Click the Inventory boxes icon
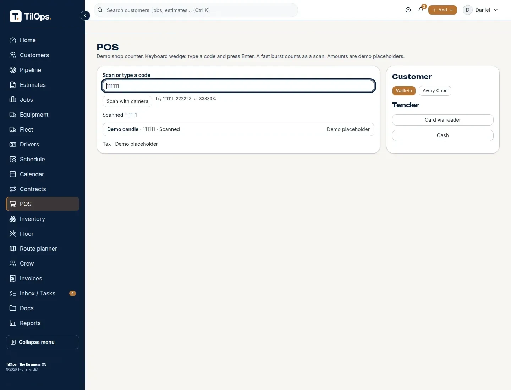 [x=13, y=219]
